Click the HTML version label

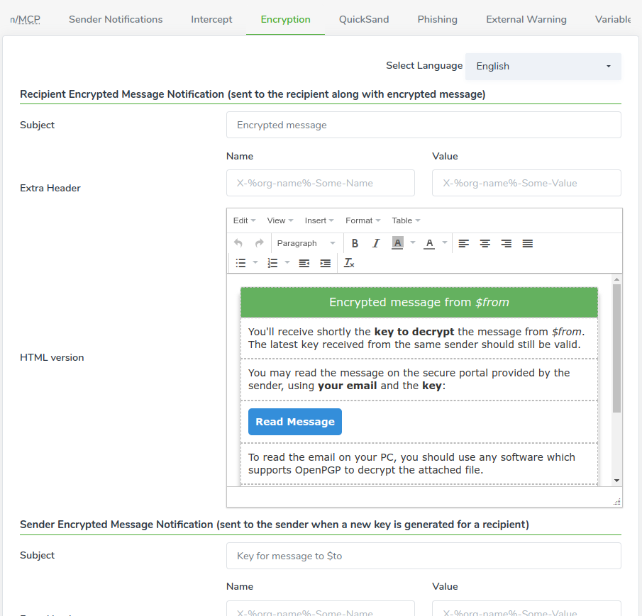pos(52,357)
